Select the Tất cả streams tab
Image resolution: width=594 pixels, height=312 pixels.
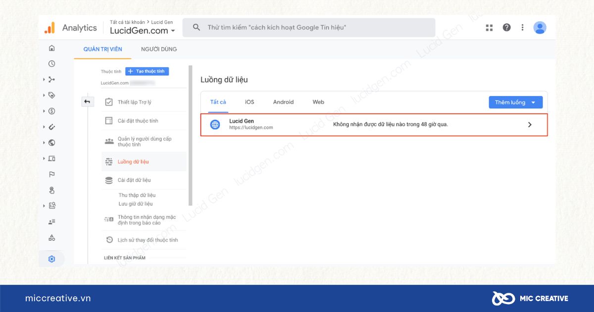218,102
